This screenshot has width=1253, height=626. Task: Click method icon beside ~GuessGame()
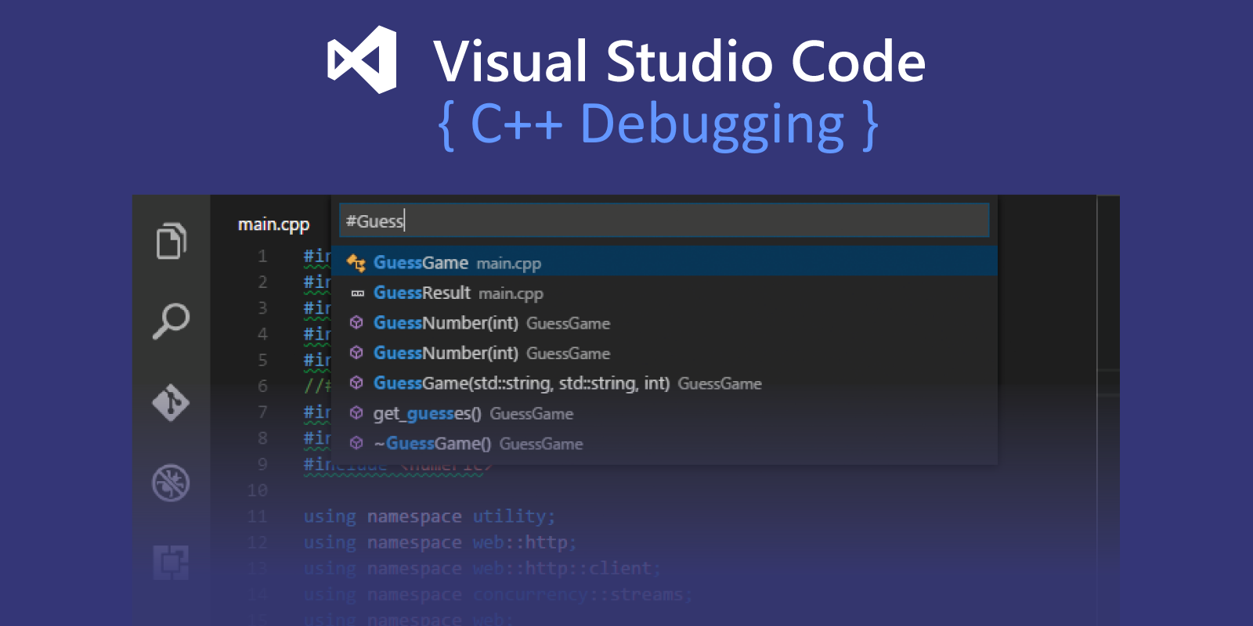pyautogui.click(x=356, y=443)
